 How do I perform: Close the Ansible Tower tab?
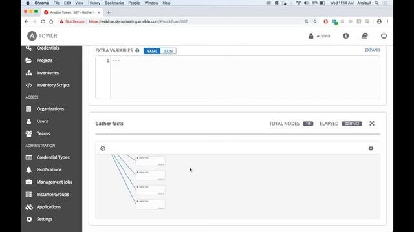point(99,12)
